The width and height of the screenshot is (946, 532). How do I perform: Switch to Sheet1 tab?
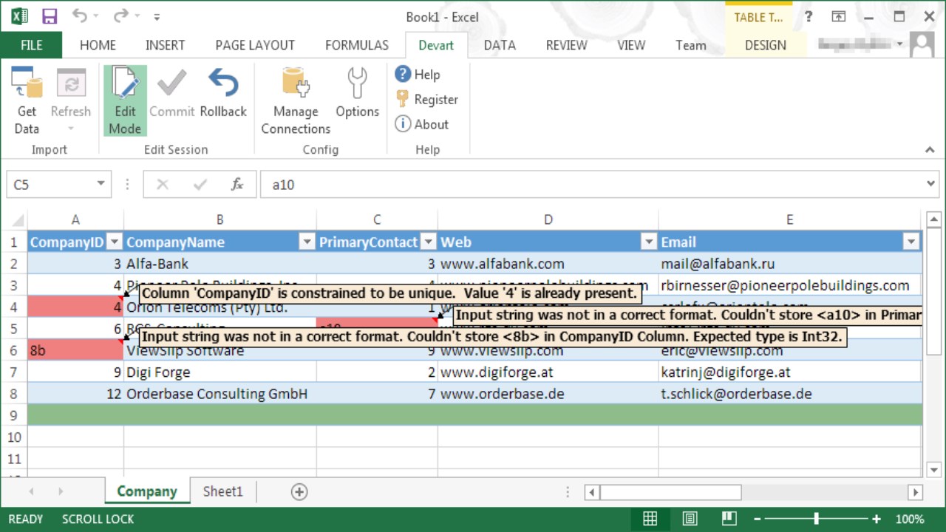[x=223, y=491]
